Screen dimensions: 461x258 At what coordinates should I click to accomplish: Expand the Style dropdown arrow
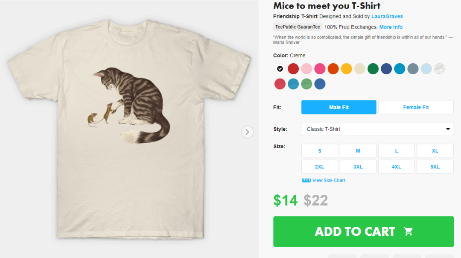[448, 129]
